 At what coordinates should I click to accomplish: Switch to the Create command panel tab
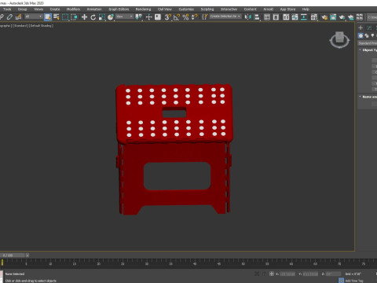[x=361, y=28]
